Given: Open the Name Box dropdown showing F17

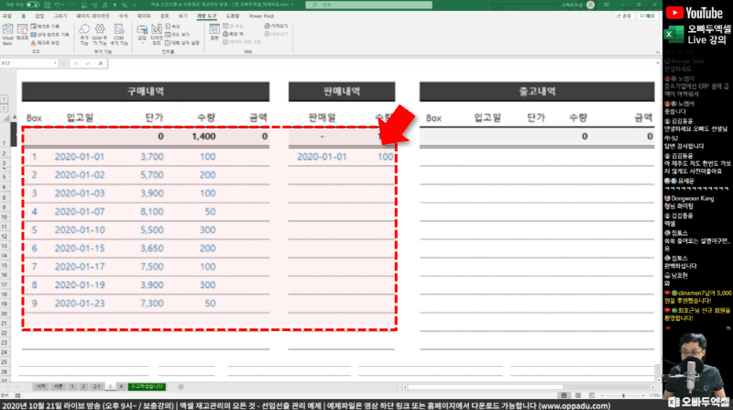Looking at the screenshot, I should (55, 63).
